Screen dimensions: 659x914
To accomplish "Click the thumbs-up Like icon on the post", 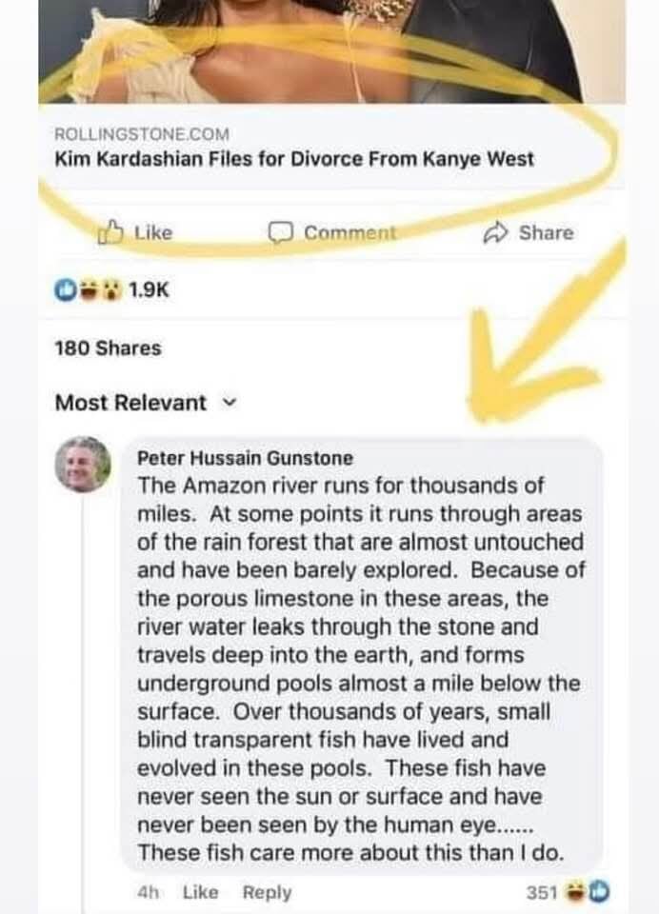I will point(113,231).
